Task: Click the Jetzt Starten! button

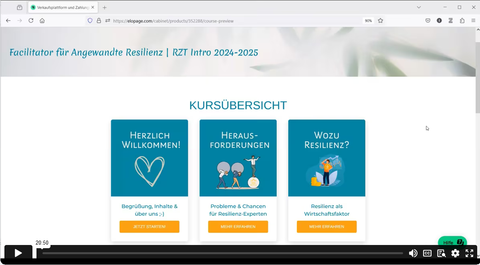Action: (149, 227)
